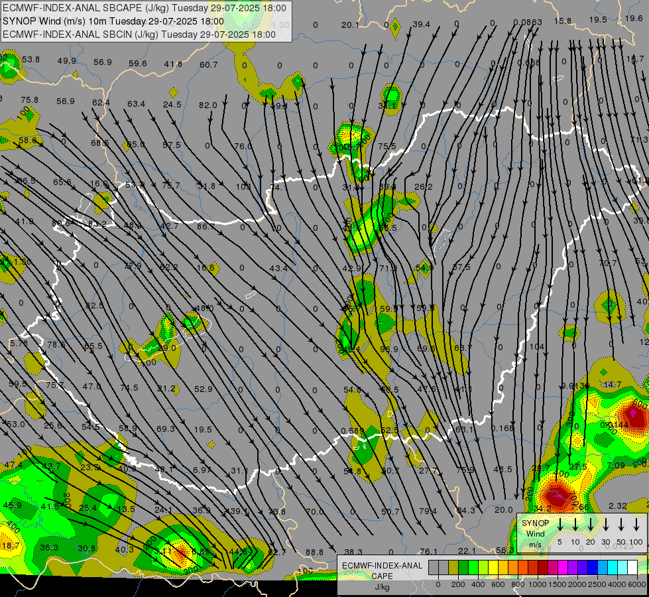Screen dimensions: 649x597
Task: Select the SYNOP Wind 10m title line
Action: [x=113, y=21]
